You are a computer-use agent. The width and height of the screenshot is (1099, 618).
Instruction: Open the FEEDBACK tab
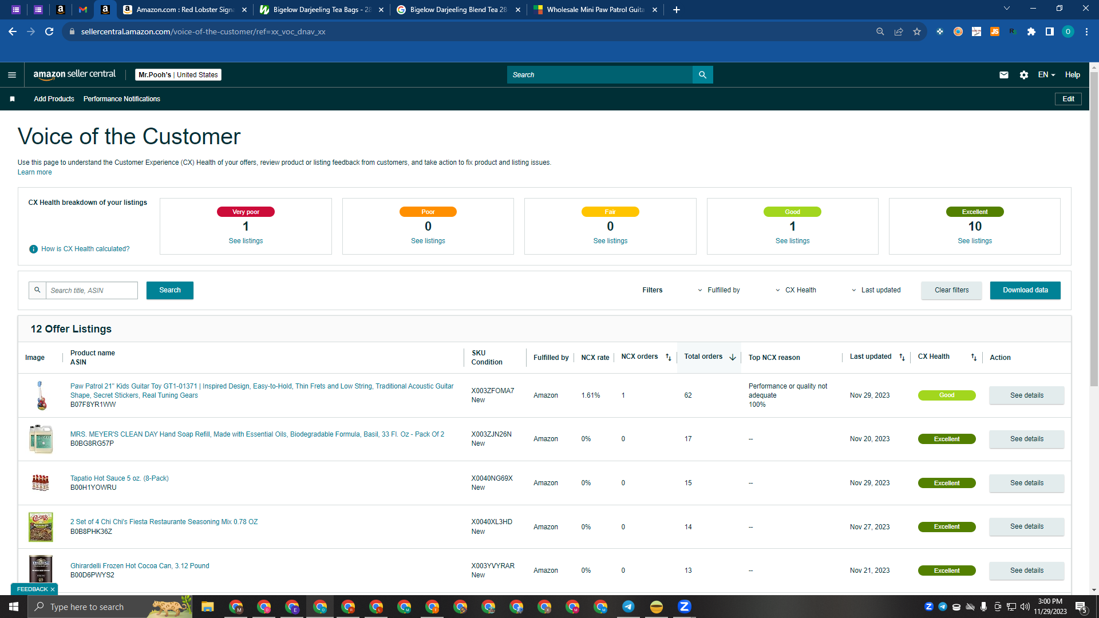pos(32,589)
